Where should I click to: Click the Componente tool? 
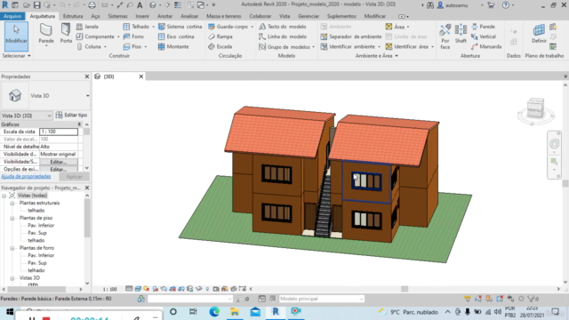[95, 36]
